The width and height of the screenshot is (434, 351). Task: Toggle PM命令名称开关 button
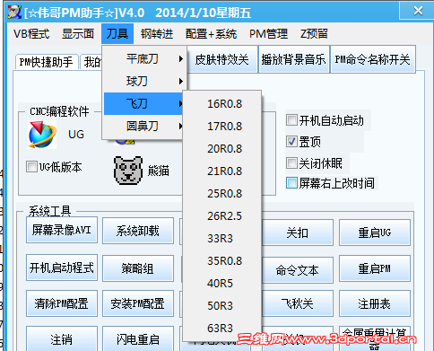point(373,59)
